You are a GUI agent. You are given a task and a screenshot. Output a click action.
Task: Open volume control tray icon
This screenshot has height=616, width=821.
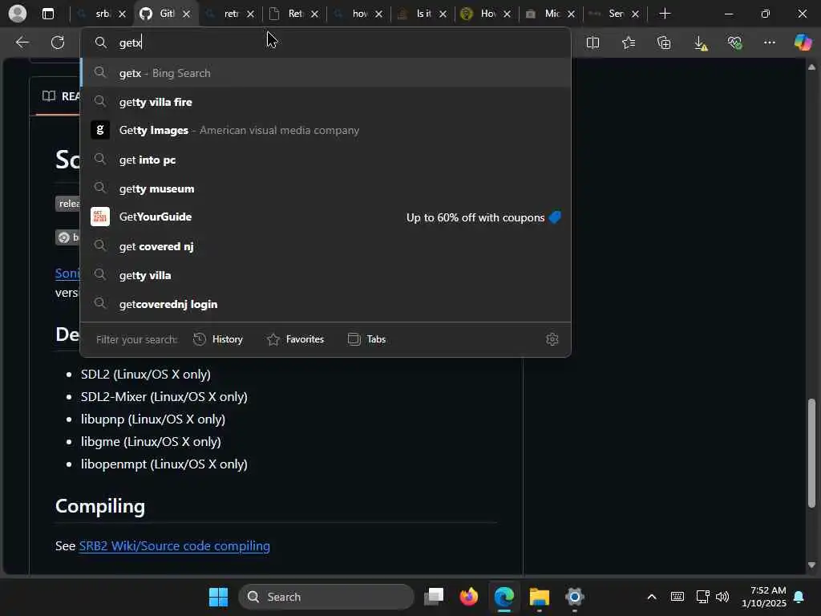(722, 597)
